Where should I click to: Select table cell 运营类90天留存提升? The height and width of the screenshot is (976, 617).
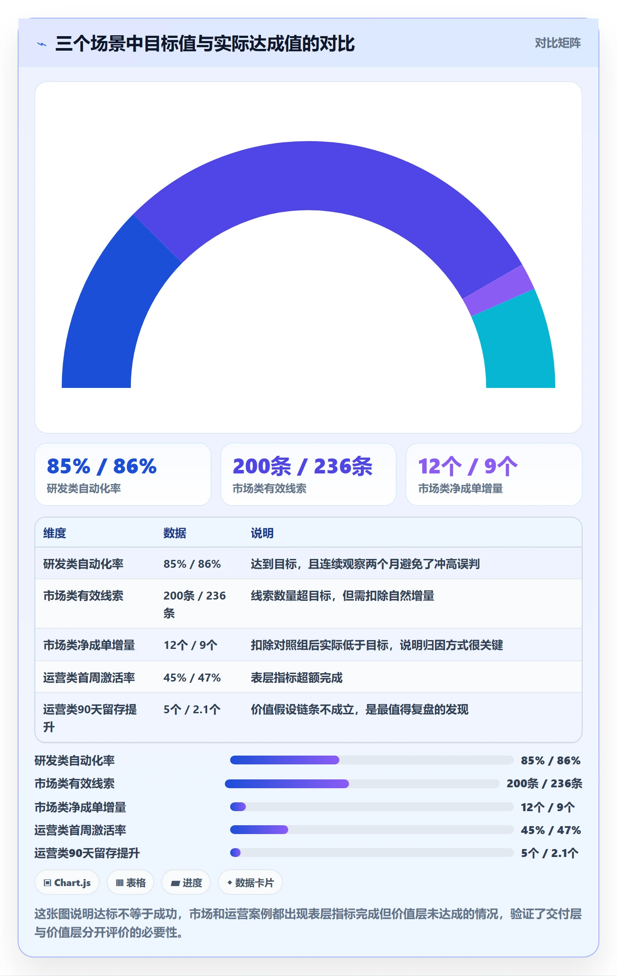click(90, 718)
